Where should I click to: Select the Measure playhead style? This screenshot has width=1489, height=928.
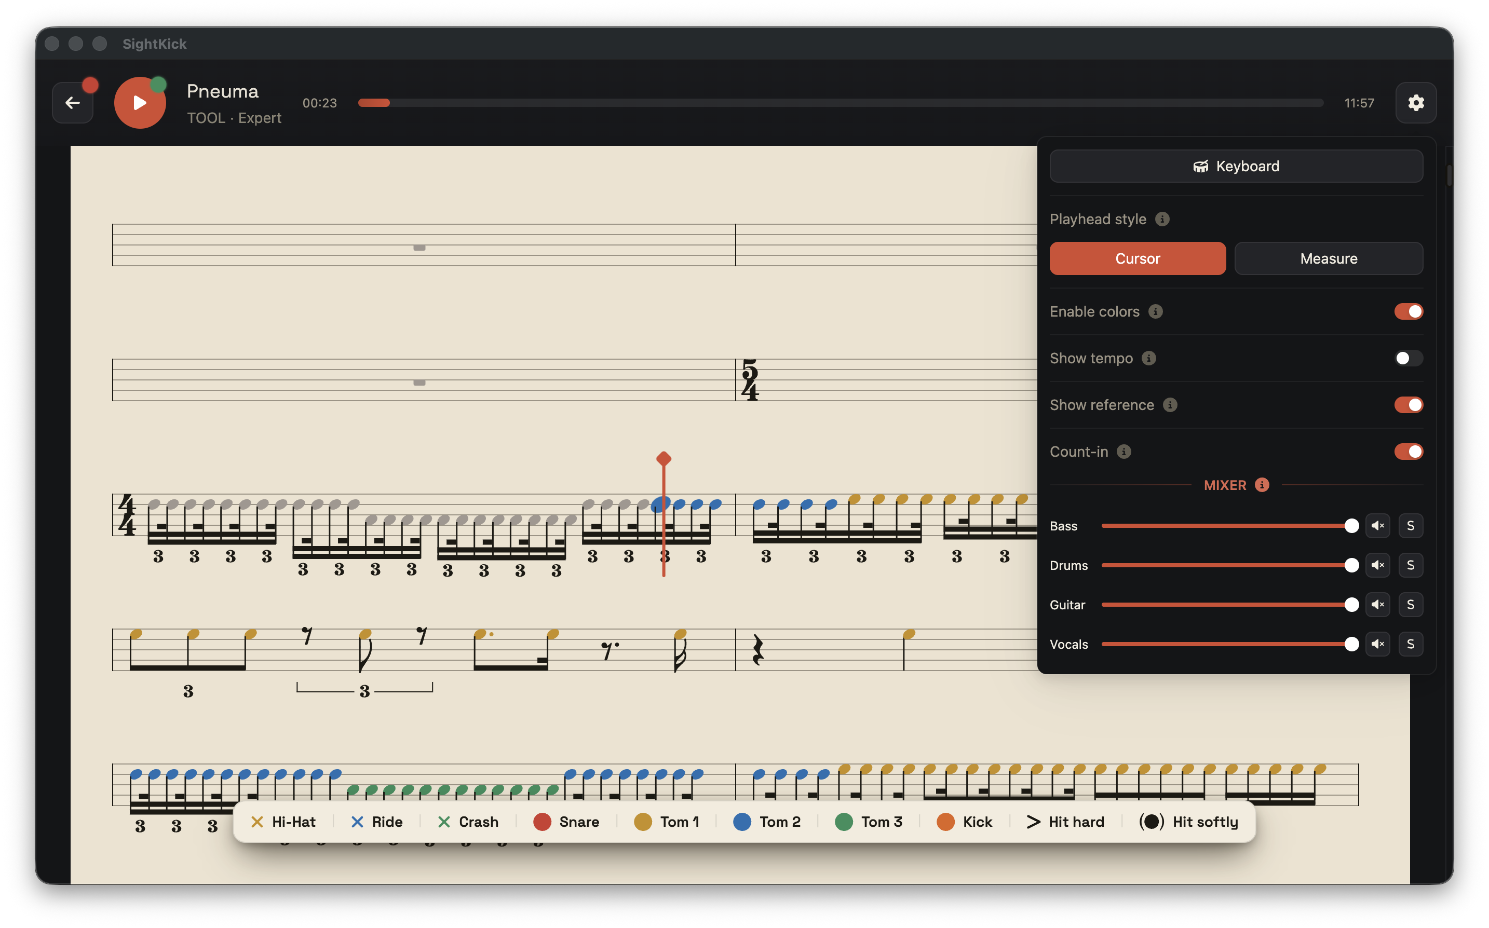[1328, 258]
